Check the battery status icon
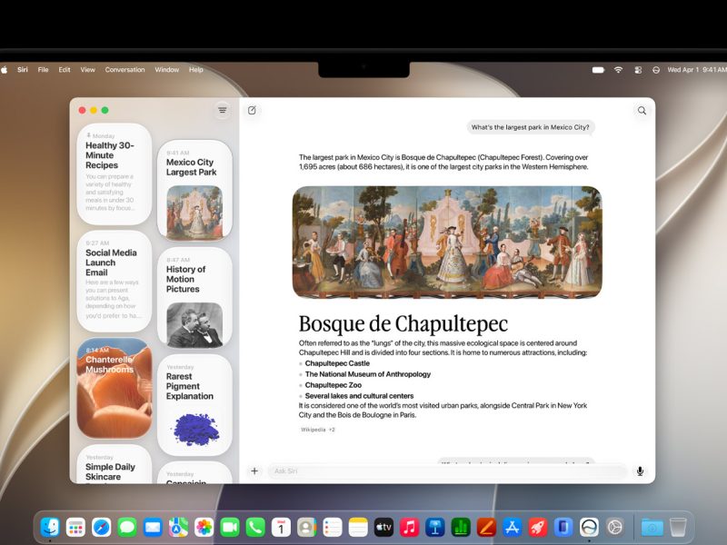 click(598, 70)
